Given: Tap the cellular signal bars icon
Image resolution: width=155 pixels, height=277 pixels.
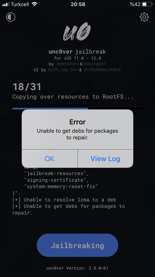Looking at the screenshot, I should coord(6,4).
